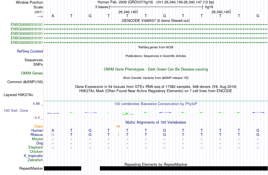Screen dimensions: 268x175
Task: Open the 100 vertebrates Basewise Conservation by PhyloP title
Action: [x=156, y=104]
